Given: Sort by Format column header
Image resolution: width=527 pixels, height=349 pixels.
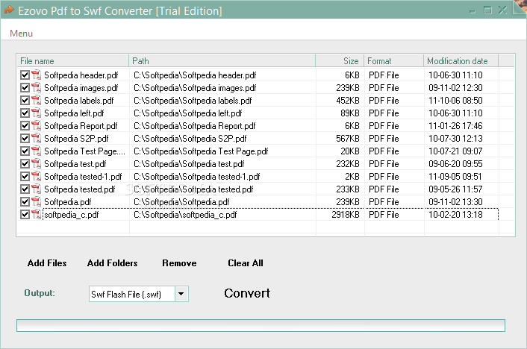Looking at the screenshot, I should [x=394, y=61].
